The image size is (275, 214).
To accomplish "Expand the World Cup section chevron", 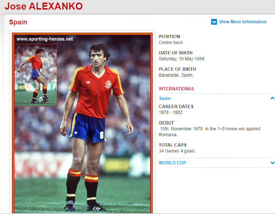I will (272, 163).
